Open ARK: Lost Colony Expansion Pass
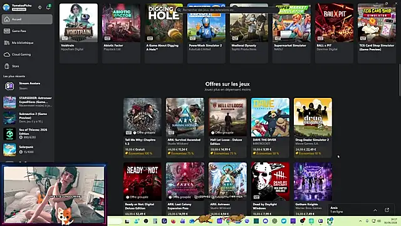Screen dimensions: 401x226 pos(185,189)
